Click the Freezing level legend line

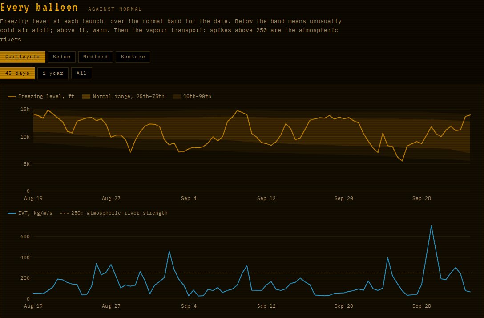[x=12, y=96]
